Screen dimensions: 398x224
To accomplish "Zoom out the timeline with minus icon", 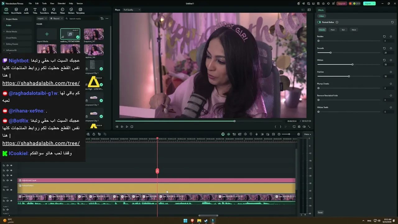I will (279, 134).
